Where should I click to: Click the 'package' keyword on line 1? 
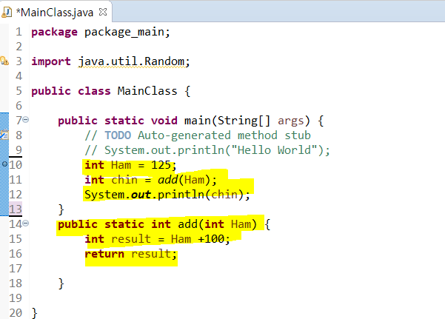(x=54, y=32)
